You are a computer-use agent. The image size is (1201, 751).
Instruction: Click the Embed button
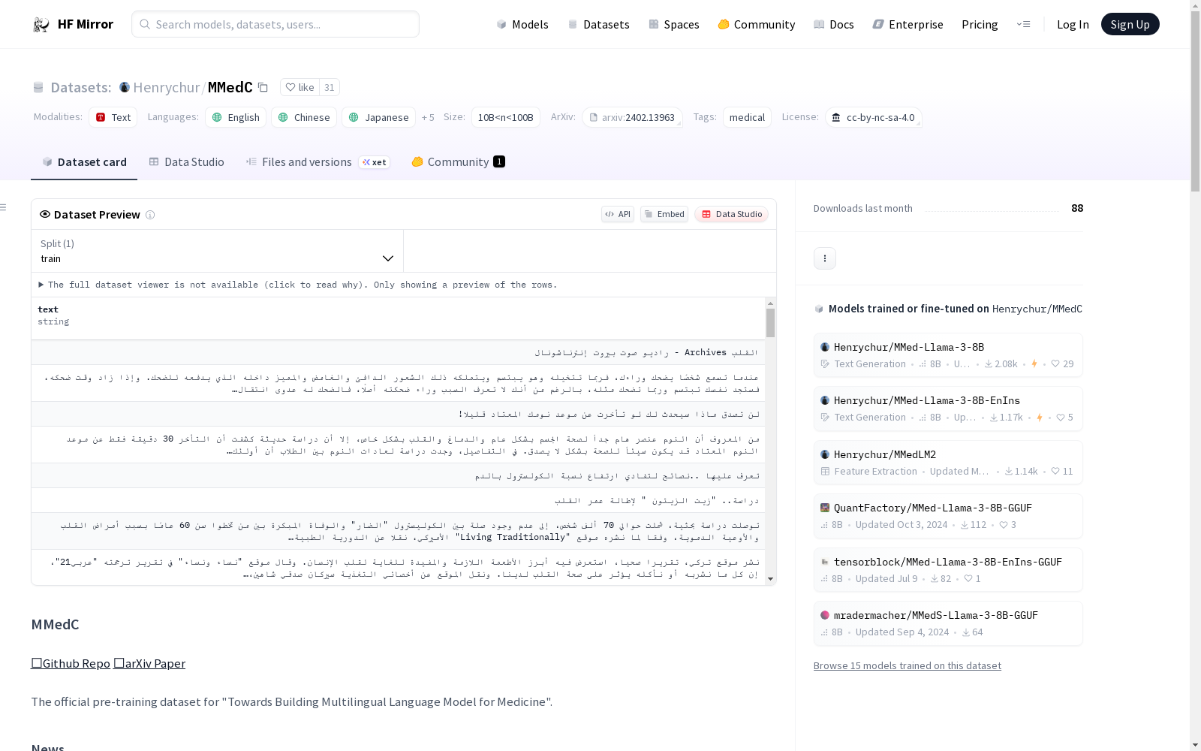(x=664, y=214)
